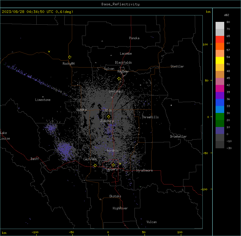
Task: Select the bright yellow 51-54 dBZ swatch
Action: tap(220, 60)
